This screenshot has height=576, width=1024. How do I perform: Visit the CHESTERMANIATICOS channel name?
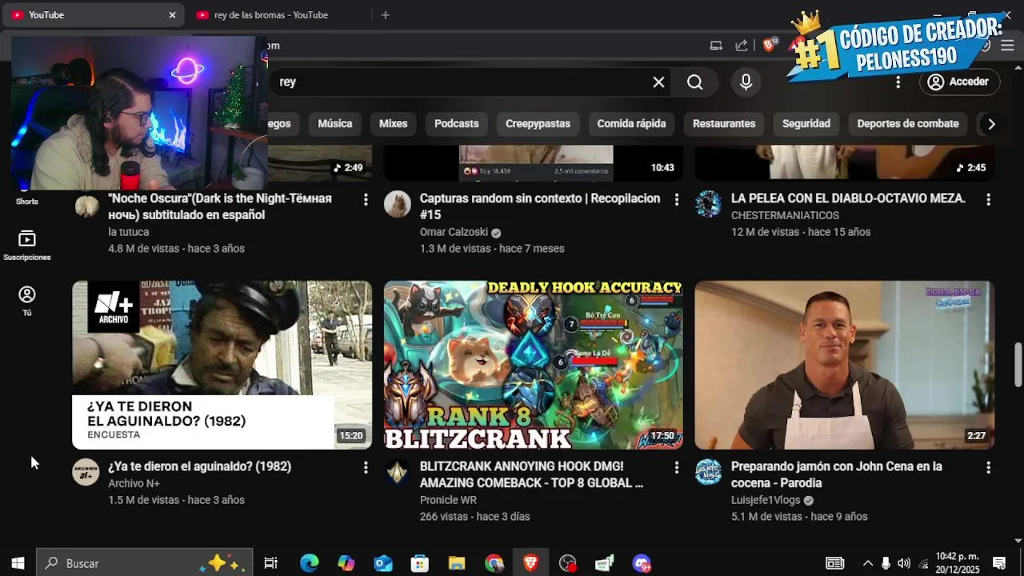point(785,215)
